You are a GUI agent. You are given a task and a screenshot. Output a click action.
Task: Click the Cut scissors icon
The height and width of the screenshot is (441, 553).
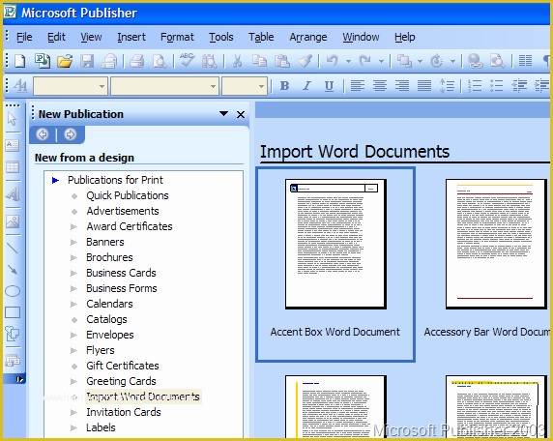(238, 61)
